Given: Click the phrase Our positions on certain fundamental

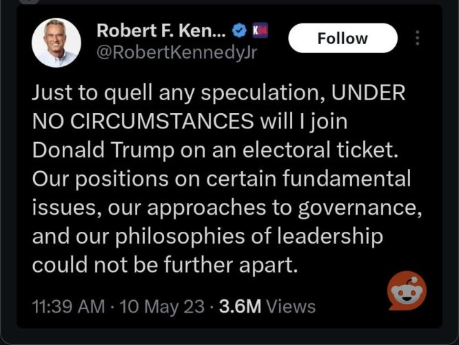Looking at the screenshot, I should (x=222, y=179).
